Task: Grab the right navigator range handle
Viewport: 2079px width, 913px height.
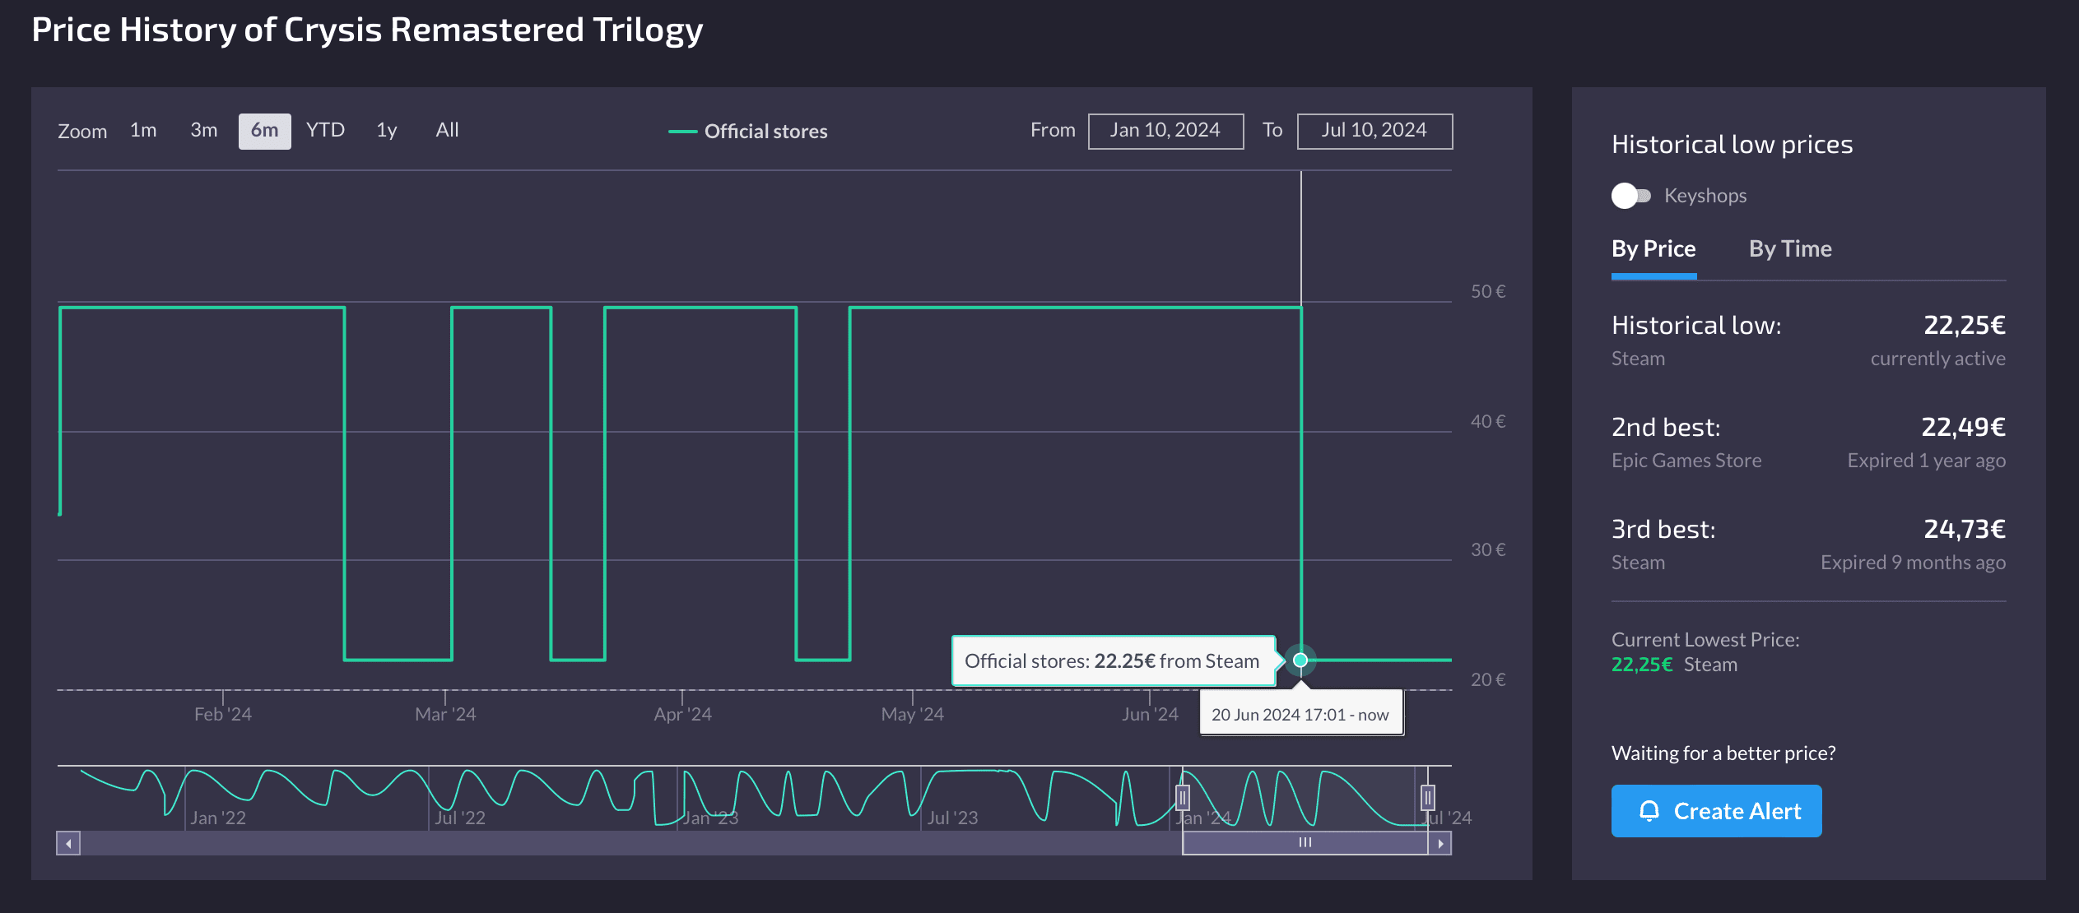Action: pos(1428,797)
